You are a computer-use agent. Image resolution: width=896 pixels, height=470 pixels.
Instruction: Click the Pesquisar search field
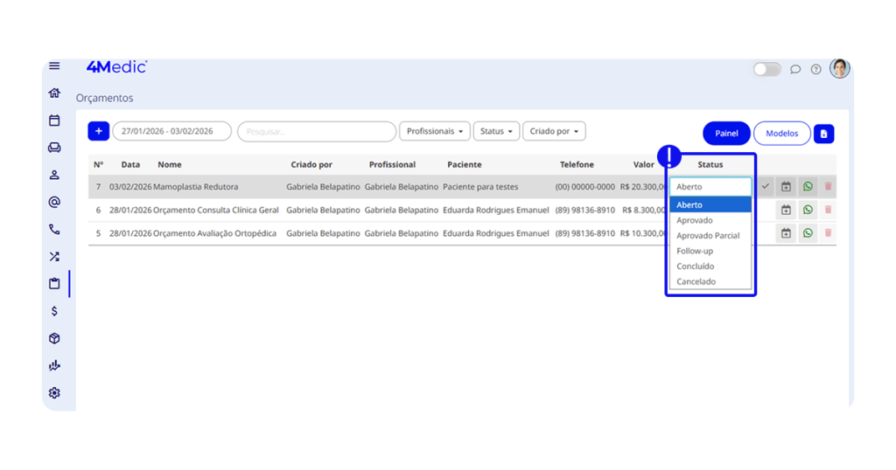pos(316,132)
